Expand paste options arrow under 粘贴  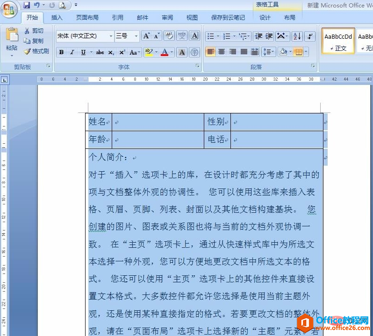[x=12, y=56]
